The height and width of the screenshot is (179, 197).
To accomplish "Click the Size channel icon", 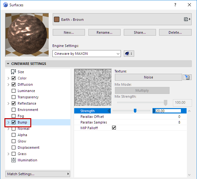I will coord(14,72).
